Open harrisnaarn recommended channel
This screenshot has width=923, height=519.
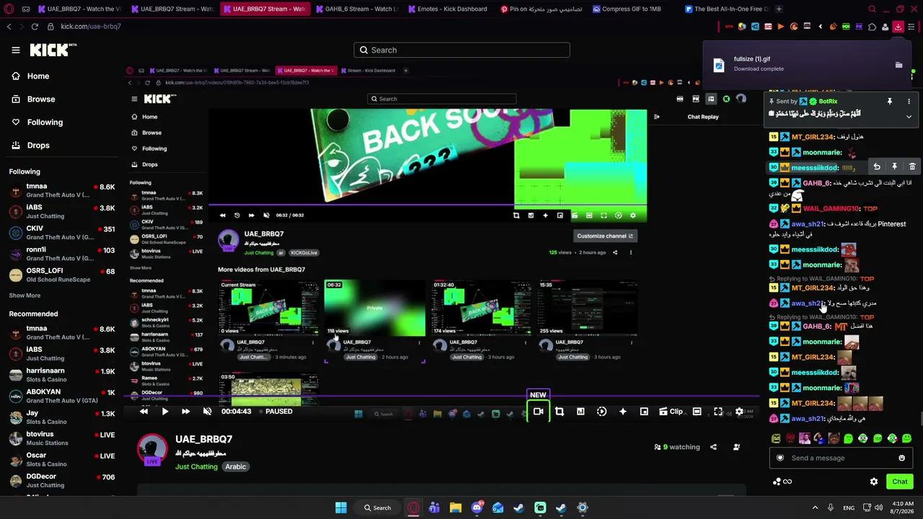pos(61,375)
